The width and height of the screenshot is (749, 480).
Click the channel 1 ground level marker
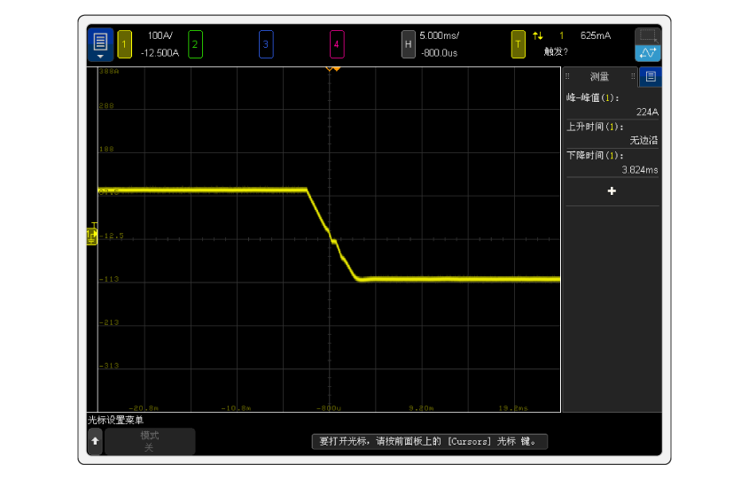point(91,236)
